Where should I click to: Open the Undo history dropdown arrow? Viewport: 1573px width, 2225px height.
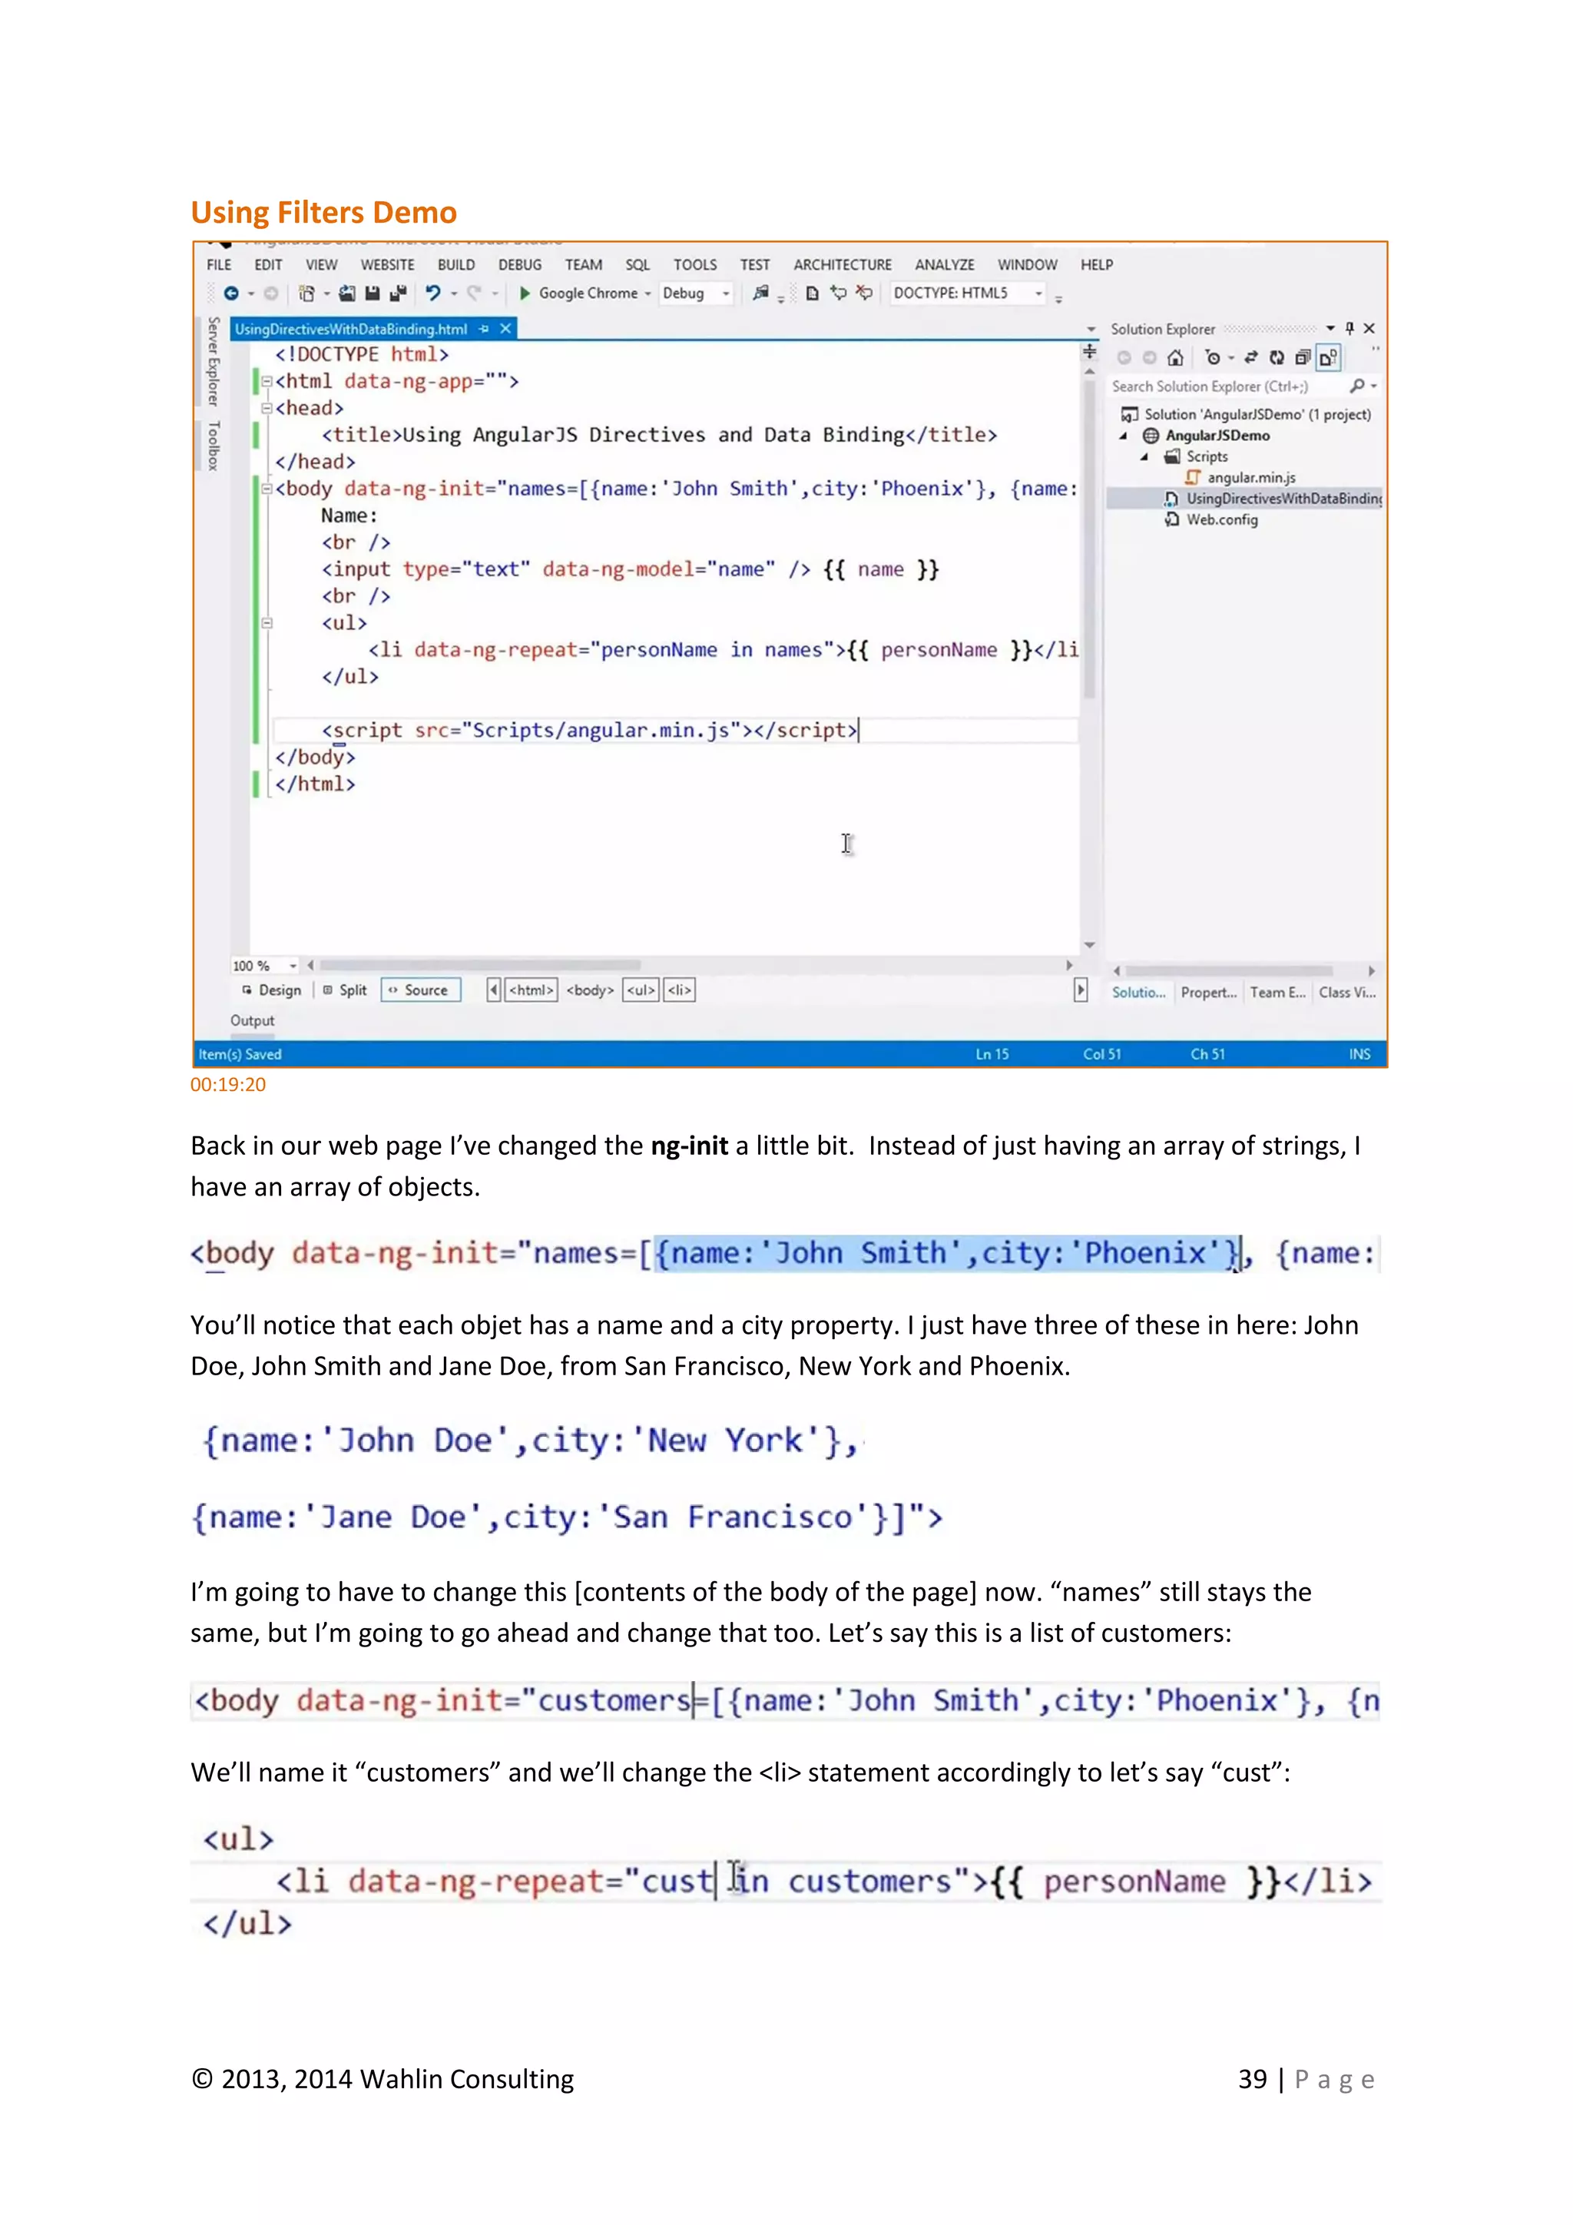pos(453,293)
